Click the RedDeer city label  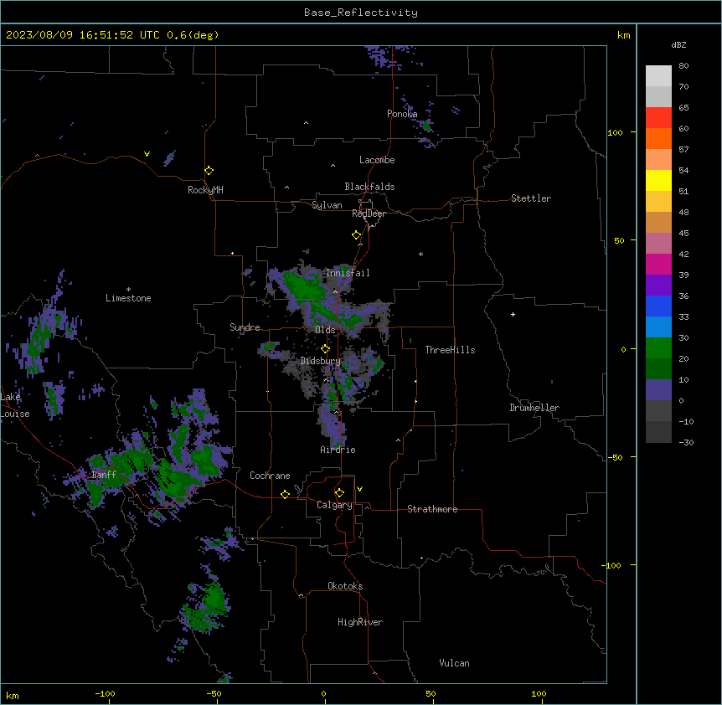pyautogui.click(x=369, y=214)
